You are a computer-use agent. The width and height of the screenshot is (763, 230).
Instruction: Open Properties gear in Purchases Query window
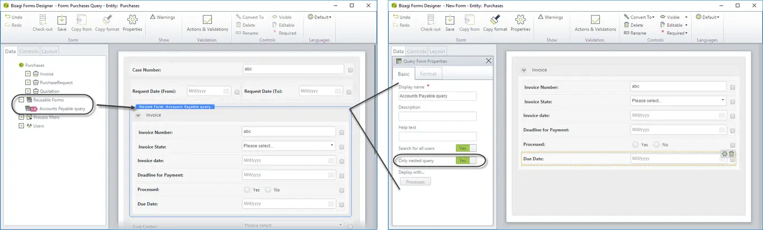pyautogui.click(x=132, y=23)
